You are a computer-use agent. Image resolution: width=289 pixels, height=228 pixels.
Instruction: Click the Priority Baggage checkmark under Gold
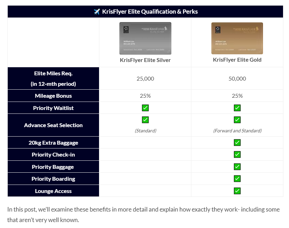tap(237, 167)
